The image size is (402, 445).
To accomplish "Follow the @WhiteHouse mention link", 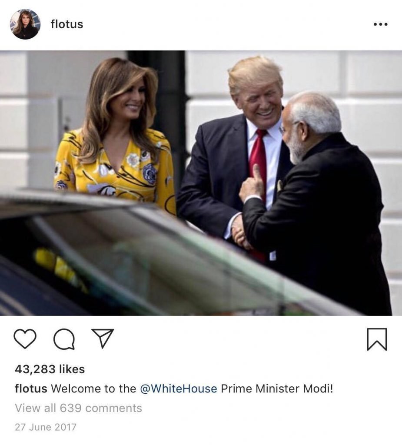I will [179, 389].
